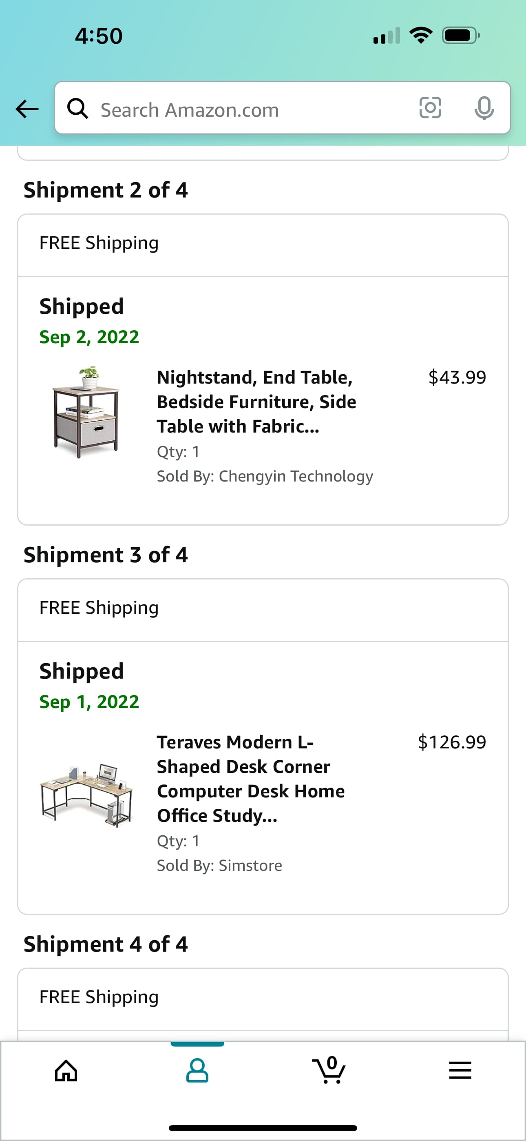Tap the search magnifier icon
This screenshot has height=1141, width=526.
(x=77, y=109)
